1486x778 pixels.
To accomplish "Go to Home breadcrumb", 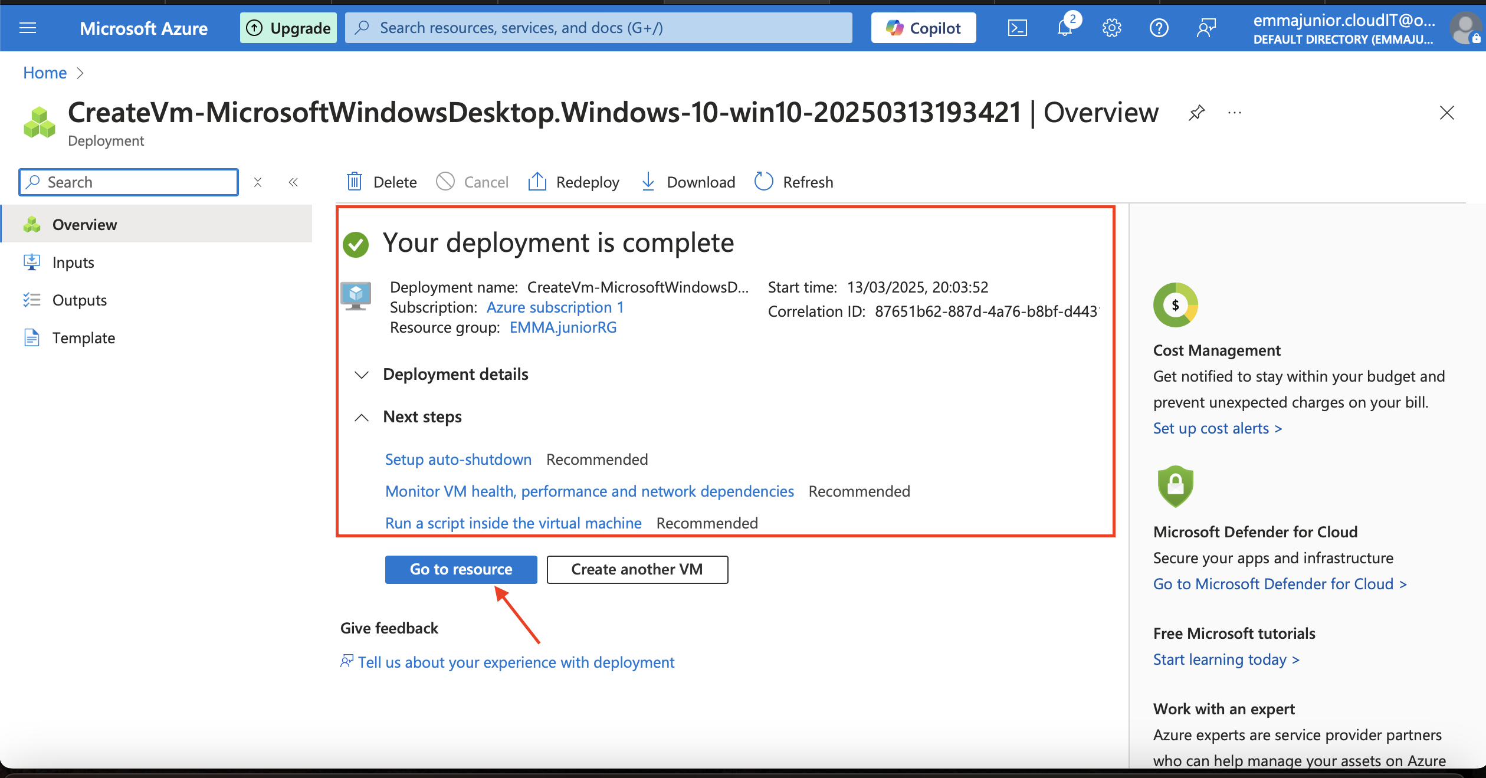I will (45, 73).
